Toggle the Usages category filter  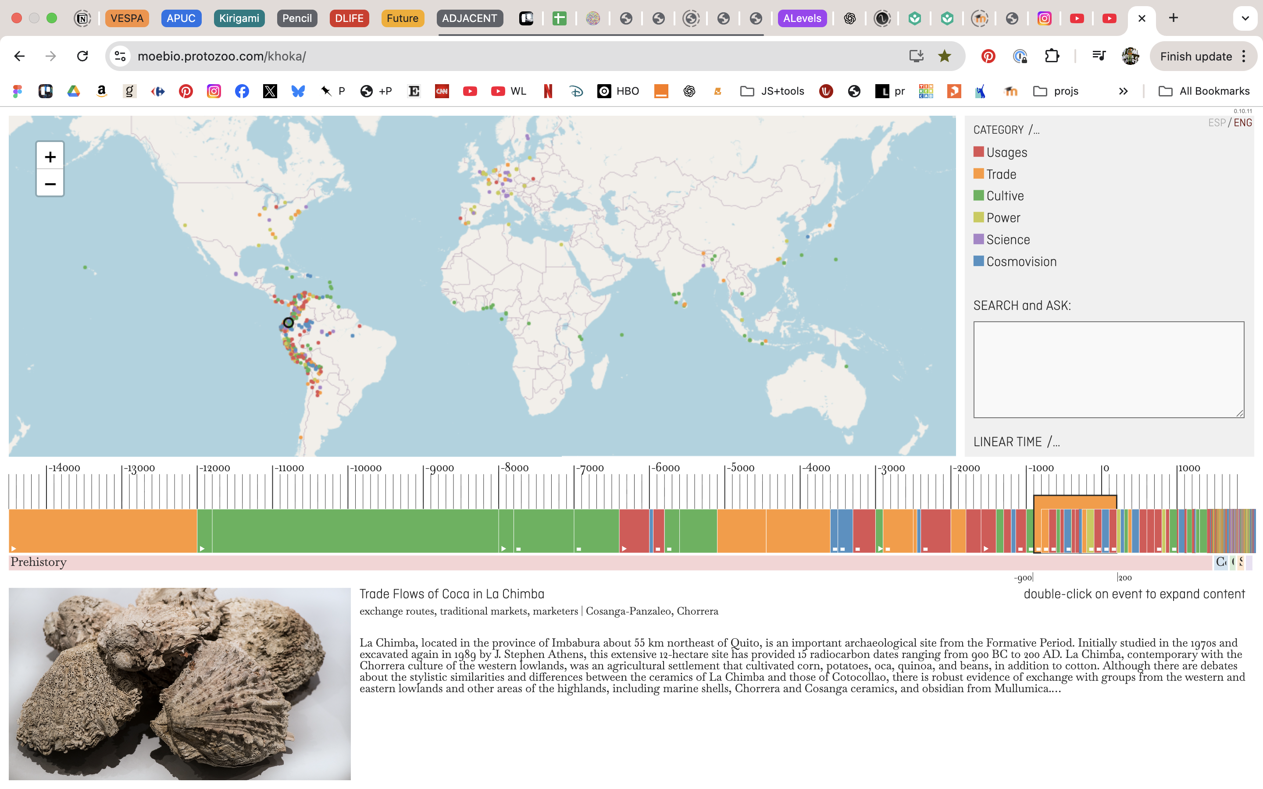pyautogui.click(x=1000, y=153)
